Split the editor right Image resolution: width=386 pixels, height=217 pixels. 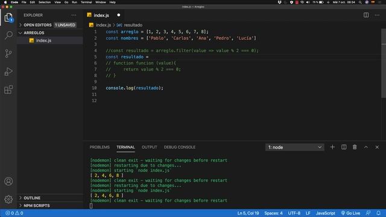tap(366, 15)
